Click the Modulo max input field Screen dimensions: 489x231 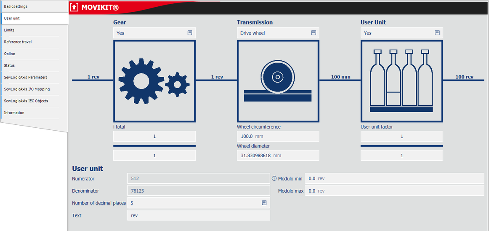coord(394,191)
